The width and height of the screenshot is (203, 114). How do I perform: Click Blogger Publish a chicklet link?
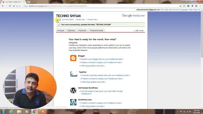click(x=101, y=62)
